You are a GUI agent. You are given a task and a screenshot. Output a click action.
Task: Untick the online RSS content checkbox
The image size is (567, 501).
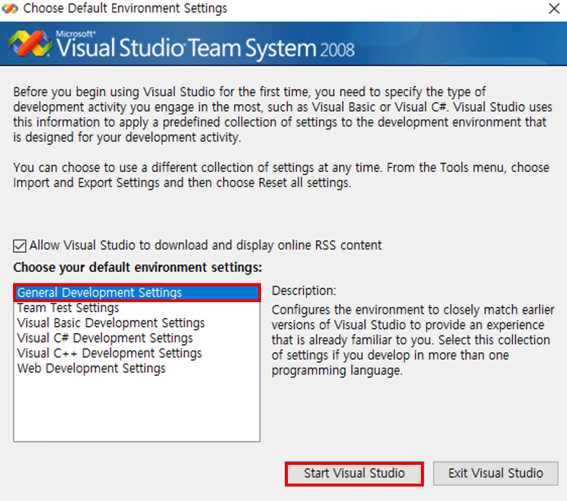click(x=20, y=245)
